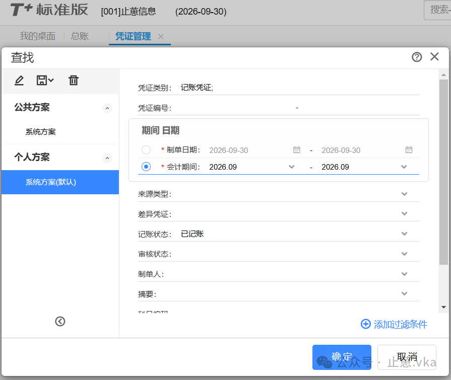Expand the 审核状态 dropdown
This screenshot has width=451, height=380.
tap(405, 254)
